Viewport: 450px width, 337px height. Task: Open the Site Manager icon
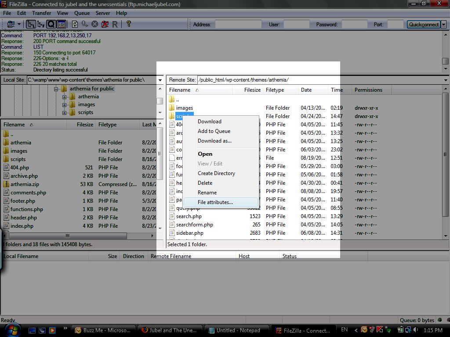click(10, 24)
